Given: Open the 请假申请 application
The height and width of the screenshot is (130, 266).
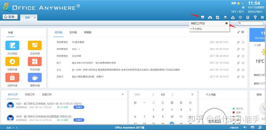Looking at the screenshot, I should [x=35, y=78].
